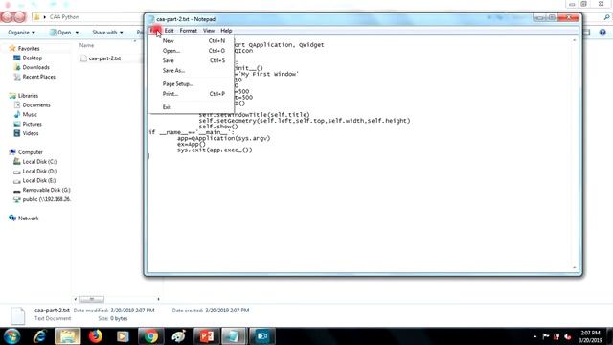Expand the Open button dropdown arrow
This screenshot has width=613, height=345.
pos(77,33)
